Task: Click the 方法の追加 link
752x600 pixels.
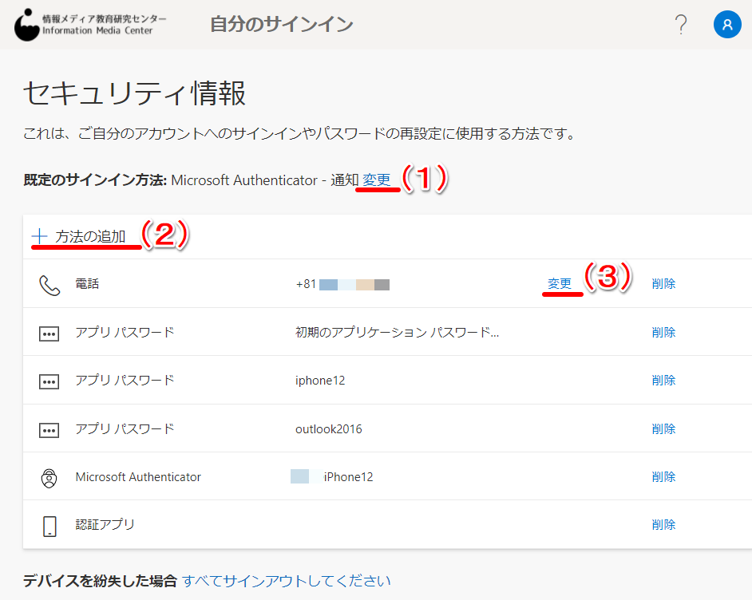Action: (x=90, y=237)
